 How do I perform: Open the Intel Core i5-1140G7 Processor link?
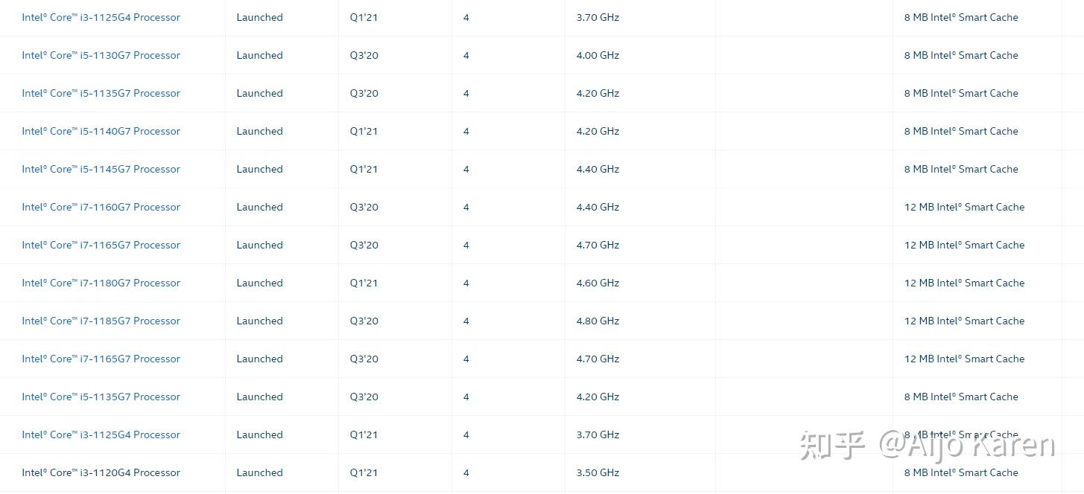click(101, 131)
